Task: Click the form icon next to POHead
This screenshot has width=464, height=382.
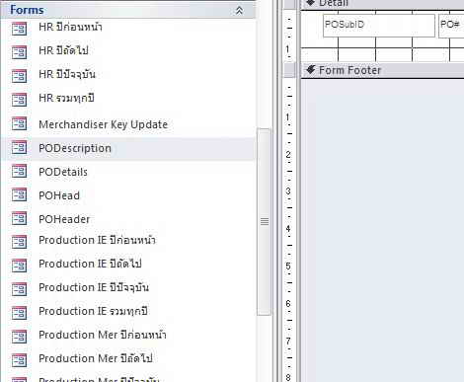Action: pyautogui.click(x=19, y=195)
